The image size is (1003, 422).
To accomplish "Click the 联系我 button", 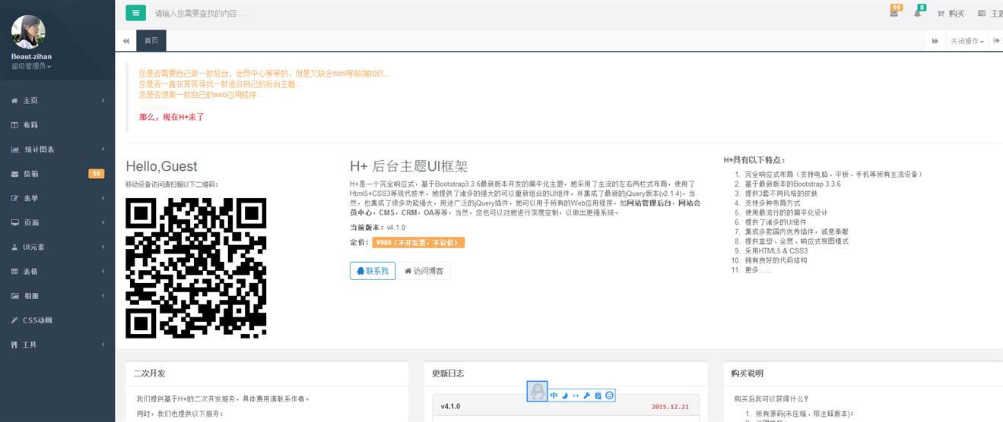I will pyautogui.click(x=373, y=271).
